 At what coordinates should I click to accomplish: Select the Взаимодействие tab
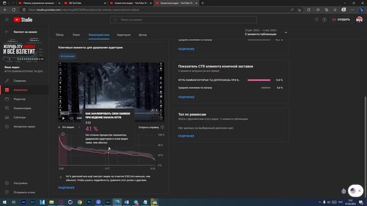pos(99,35)
